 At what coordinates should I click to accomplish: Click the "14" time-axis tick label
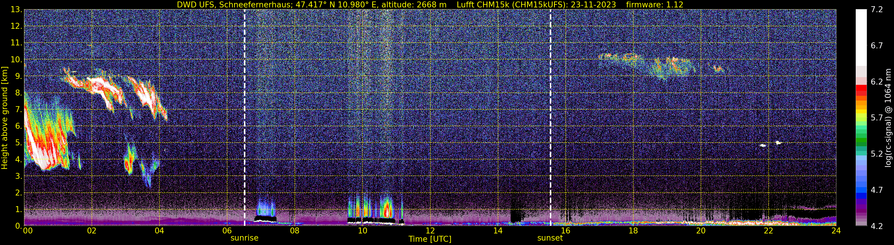(498, 231)
